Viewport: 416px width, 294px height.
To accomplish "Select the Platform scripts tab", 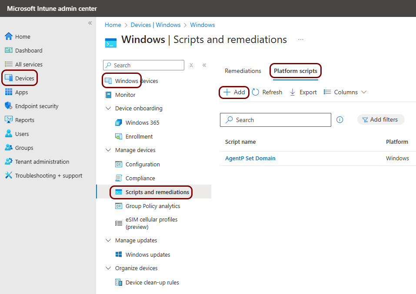I will [x=296, y=71].
